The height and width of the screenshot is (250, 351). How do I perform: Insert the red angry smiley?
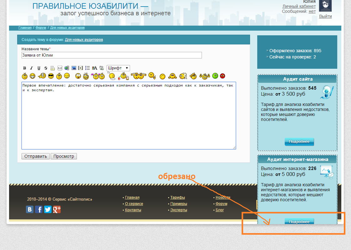point(223,76)
